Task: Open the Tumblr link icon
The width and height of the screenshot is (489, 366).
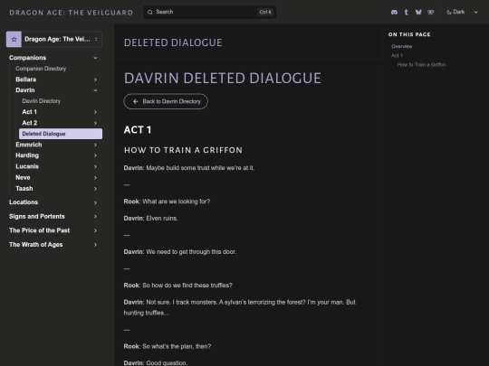Action: 406,12
